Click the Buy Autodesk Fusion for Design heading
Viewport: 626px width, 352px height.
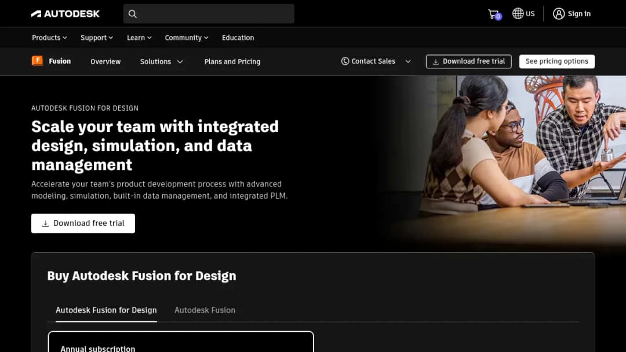(x=142, y=276)
